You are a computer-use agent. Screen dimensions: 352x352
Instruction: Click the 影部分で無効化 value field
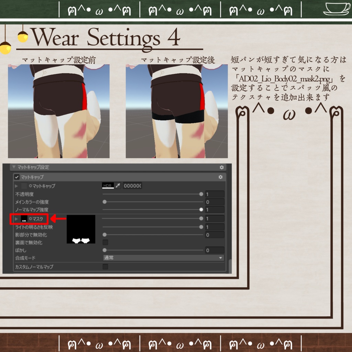215,235
